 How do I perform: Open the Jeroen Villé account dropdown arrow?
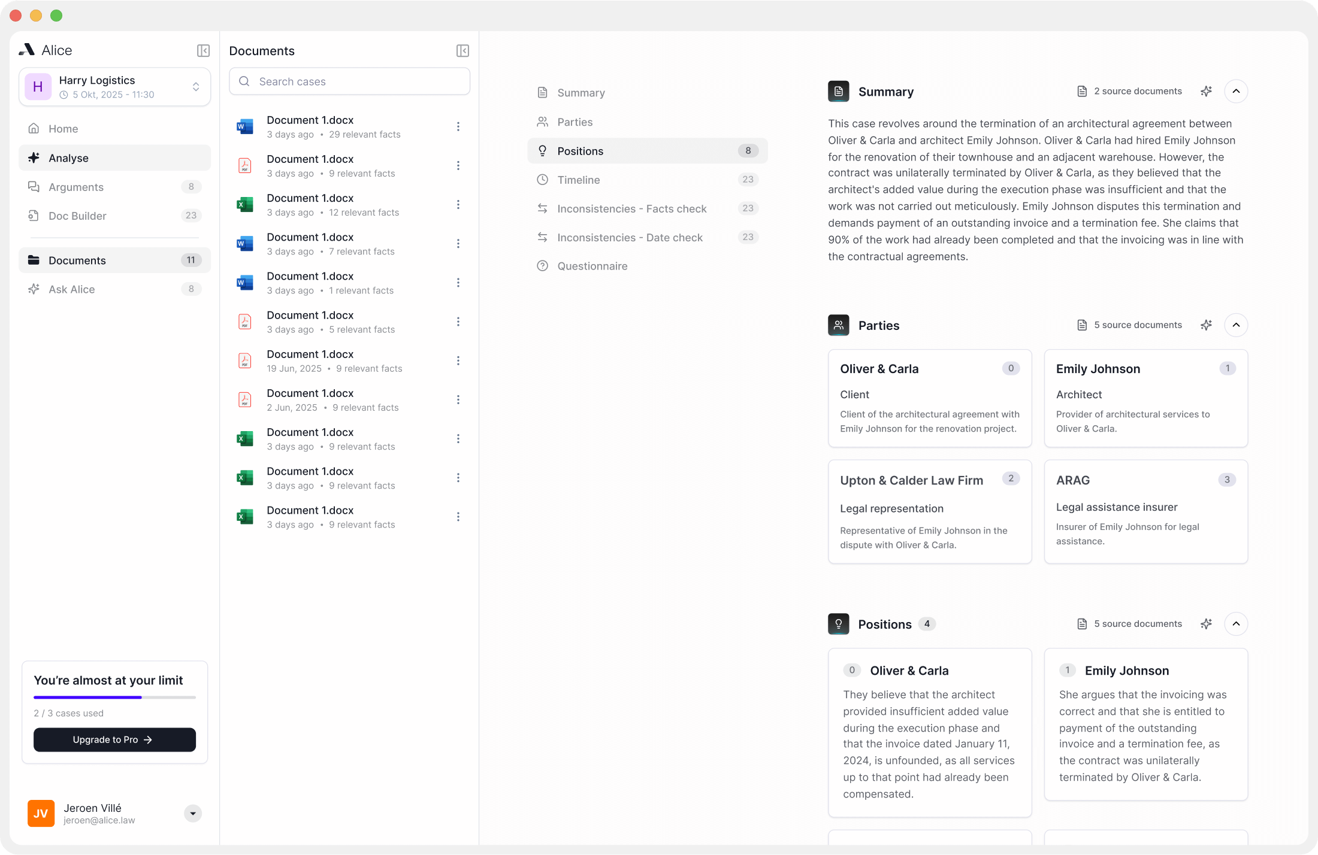point(192,813)
